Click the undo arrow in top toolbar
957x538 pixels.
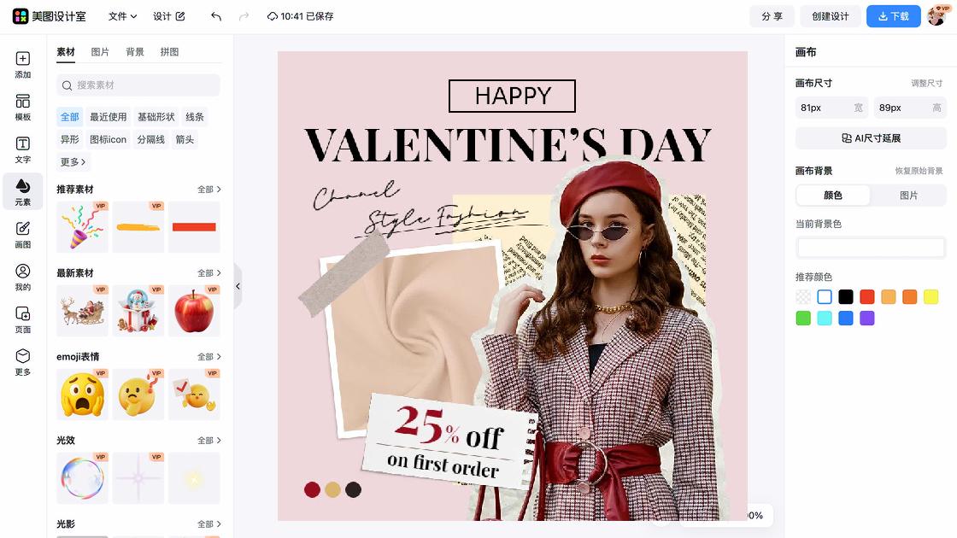216,16
